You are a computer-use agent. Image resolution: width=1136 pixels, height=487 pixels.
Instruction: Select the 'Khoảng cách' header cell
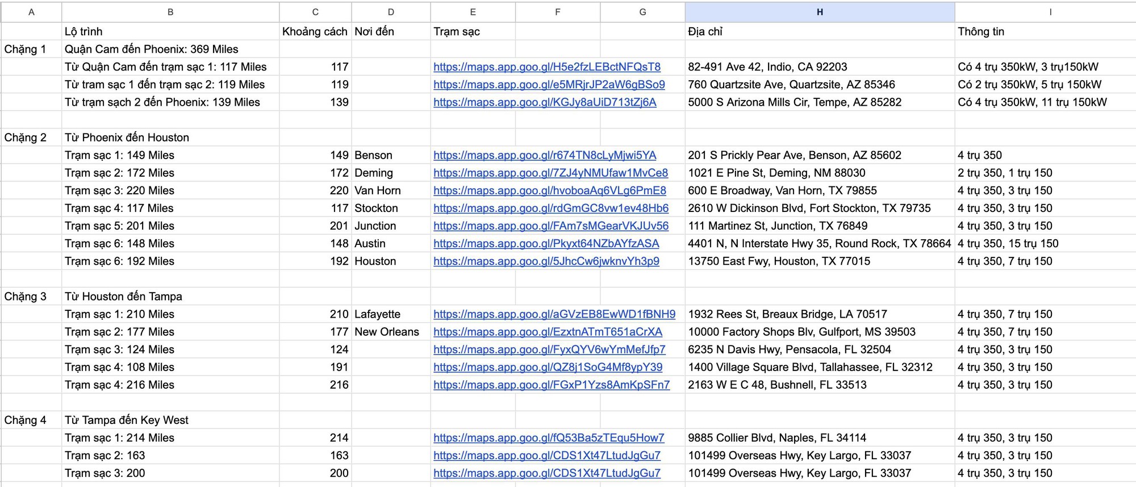click(x=315, y=31)
